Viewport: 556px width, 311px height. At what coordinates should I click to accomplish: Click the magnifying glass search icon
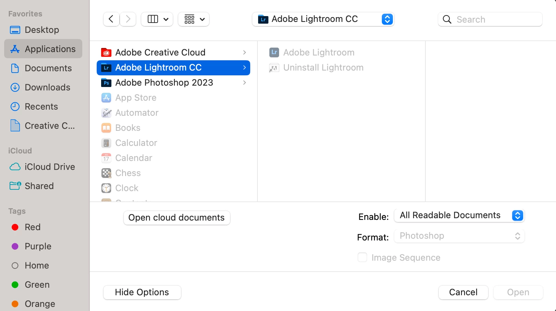click(x=447, y=20)
